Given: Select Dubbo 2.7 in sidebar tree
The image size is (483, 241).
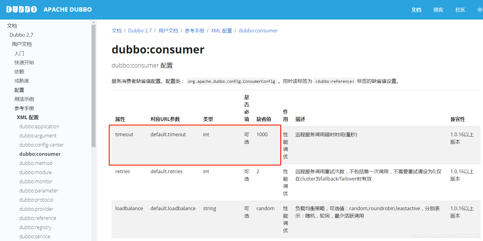Looking at the screenshot, I should pyautogui.click(x=21, y=35).
